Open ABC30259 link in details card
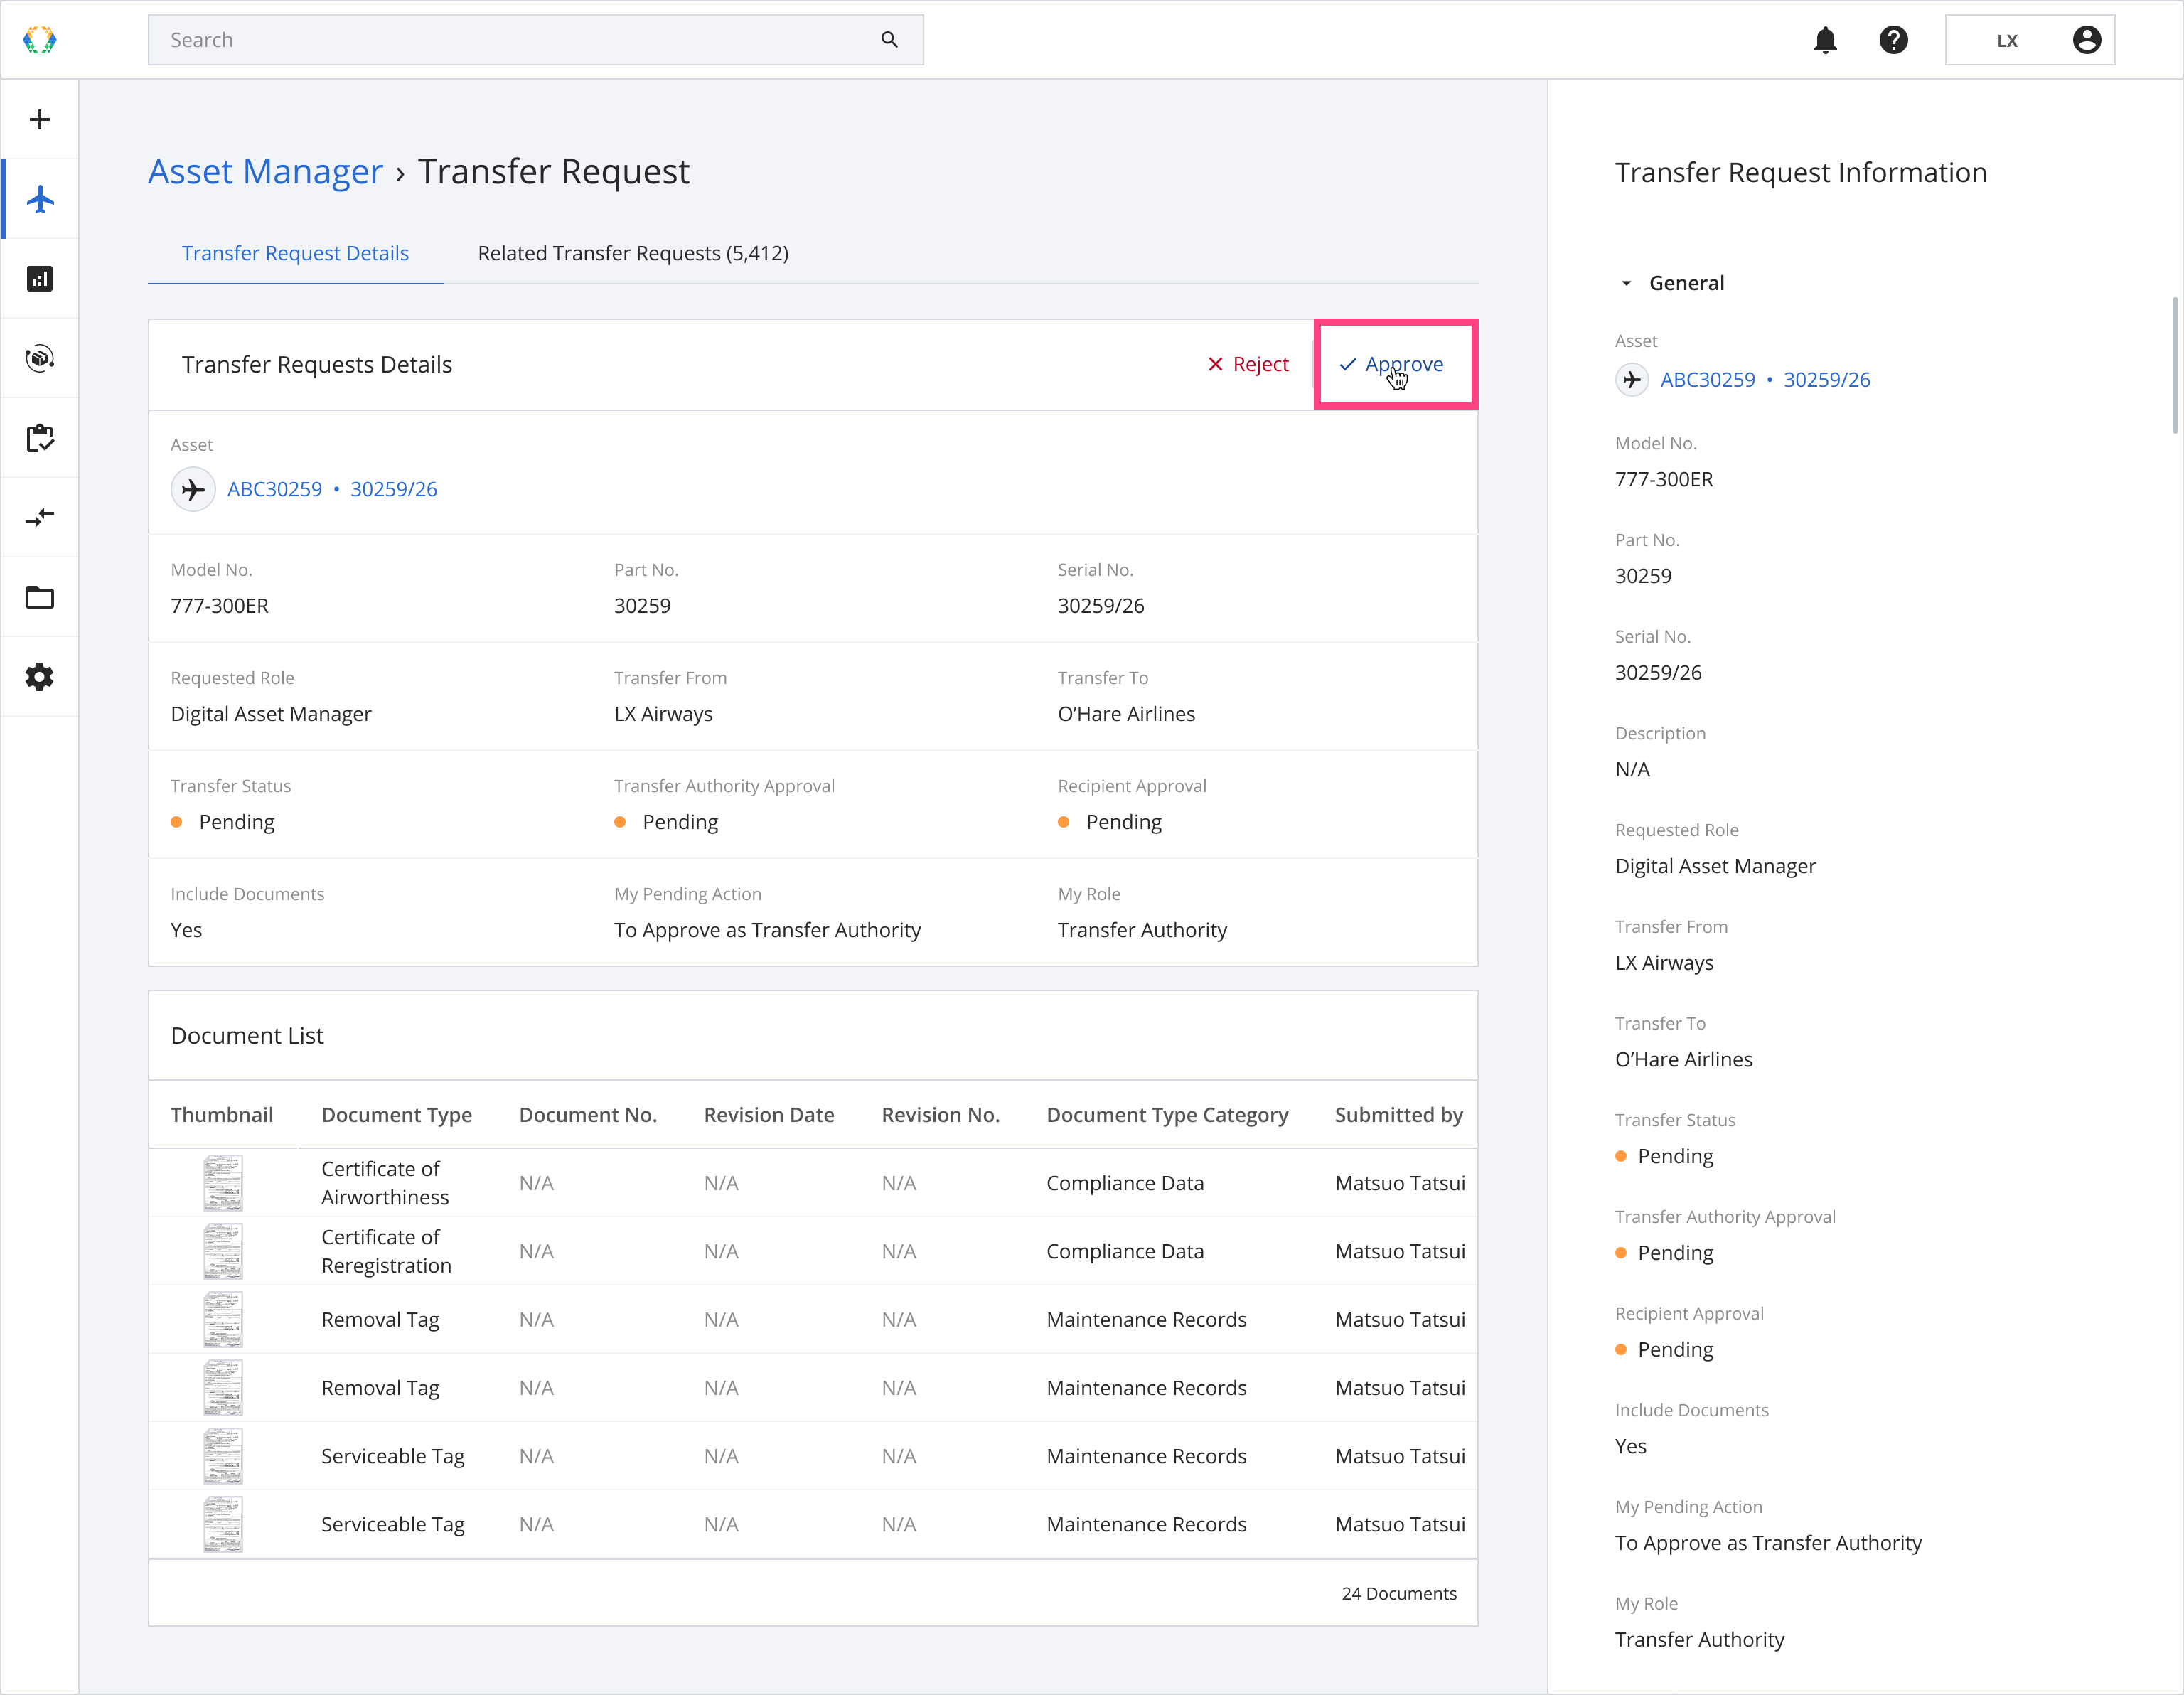Screen dimensions: 2184x1695 [275, 490]
